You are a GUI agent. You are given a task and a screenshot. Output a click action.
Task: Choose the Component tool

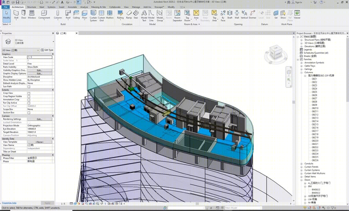44,15
